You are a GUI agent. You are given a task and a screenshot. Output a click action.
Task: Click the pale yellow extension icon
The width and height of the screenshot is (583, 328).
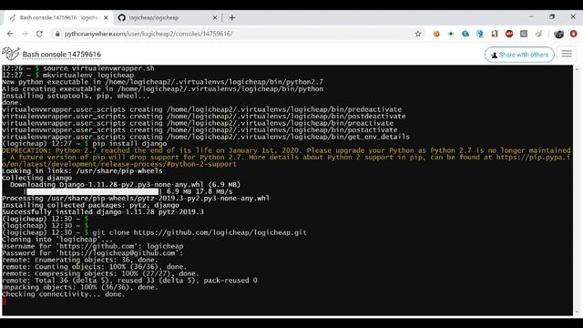[538, 34]
